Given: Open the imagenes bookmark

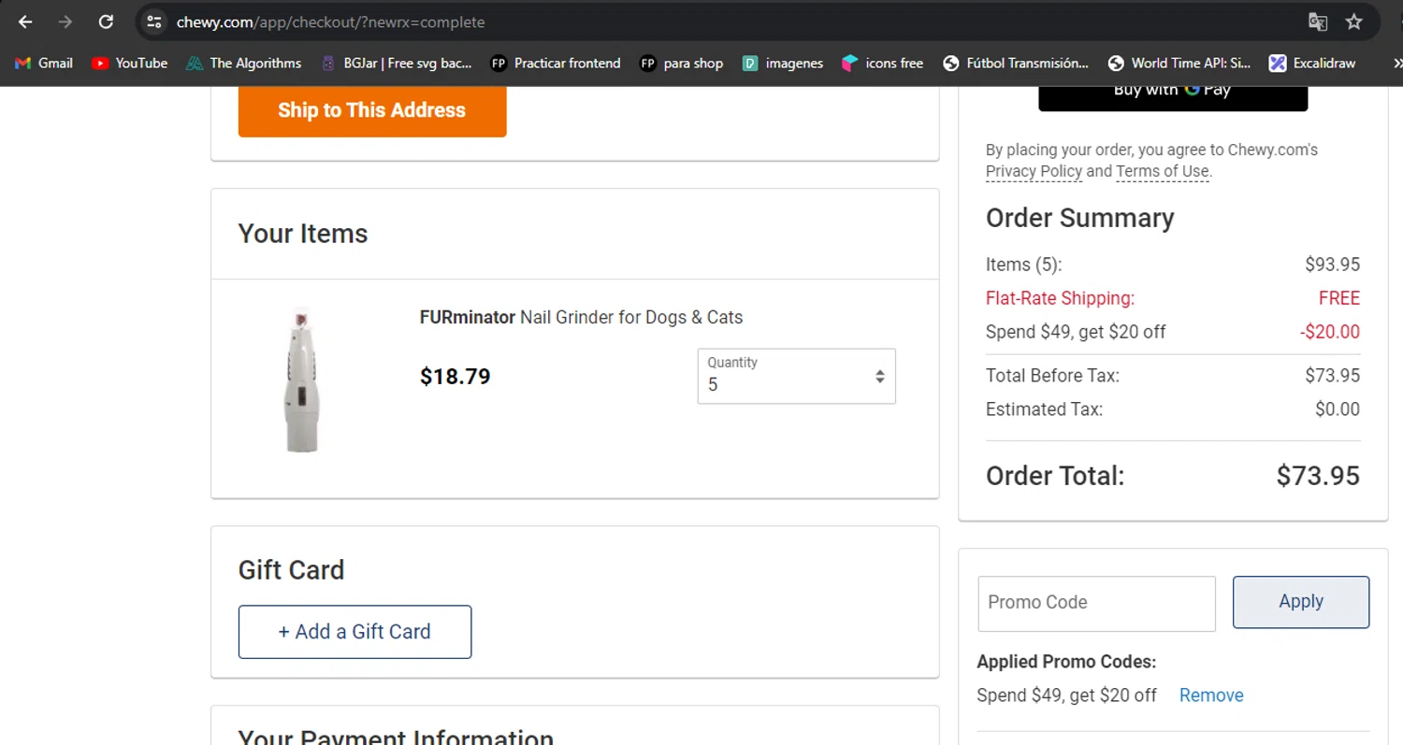Looking at the screenshot, I should pos(783,63).
